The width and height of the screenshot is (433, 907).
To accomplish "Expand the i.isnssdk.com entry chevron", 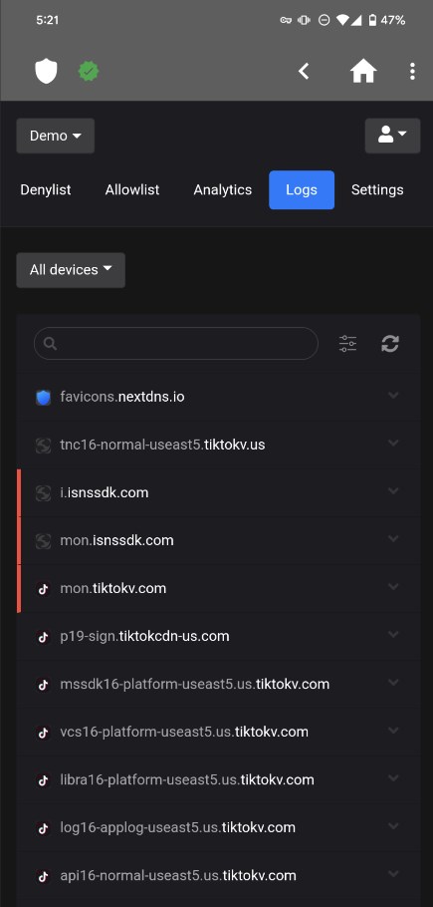I will tap(394, 491).
